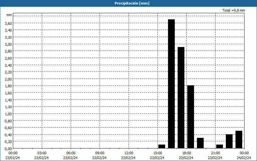The image size is (257, 161).
Task: Select the 0,30 mm bar after 19:00
Action: 200,143
